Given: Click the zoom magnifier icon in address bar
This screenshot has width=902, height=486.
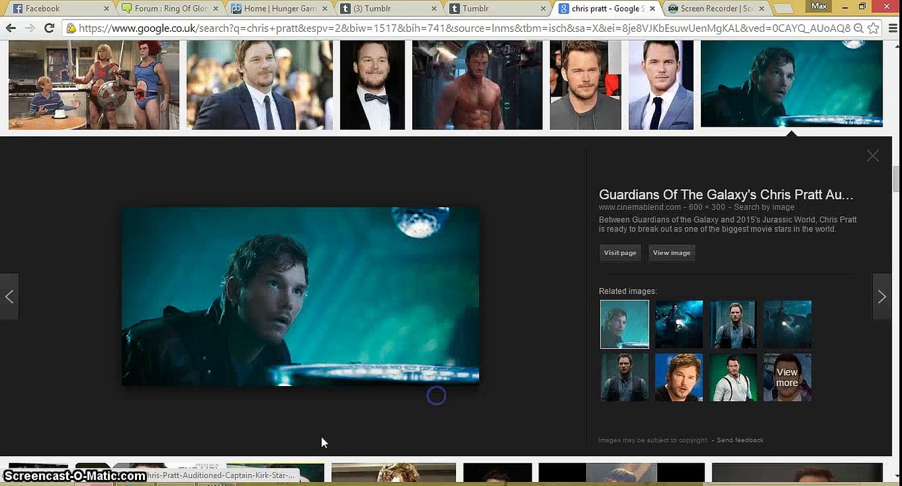Looking at the screenshot, I should click(858, 28).
